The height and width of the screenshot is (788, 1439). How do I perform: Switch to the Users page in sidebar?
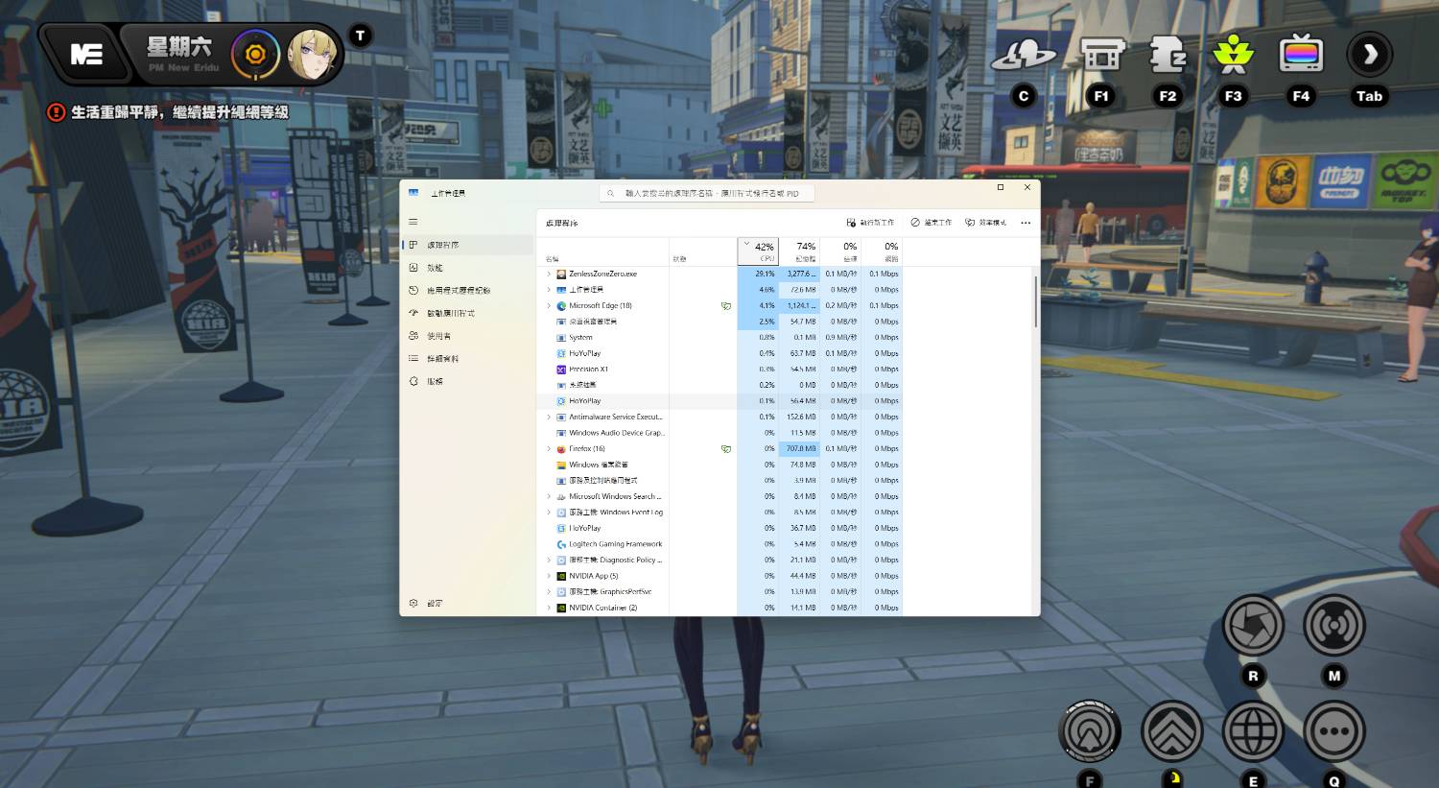pos(468,336)
